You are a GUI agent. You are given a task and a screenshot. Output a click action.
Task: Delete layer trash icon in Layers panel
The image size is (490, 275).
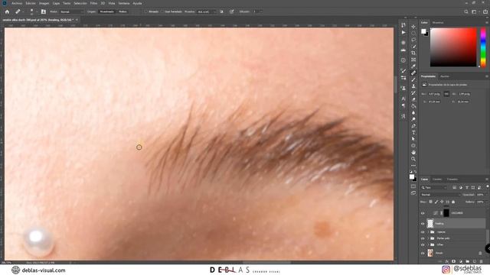point(482,261)
